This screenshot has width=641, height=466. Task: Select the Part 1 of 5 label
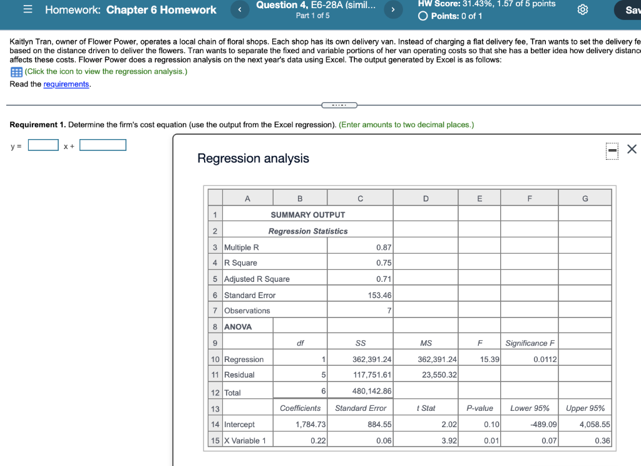(x=314, y=14)
